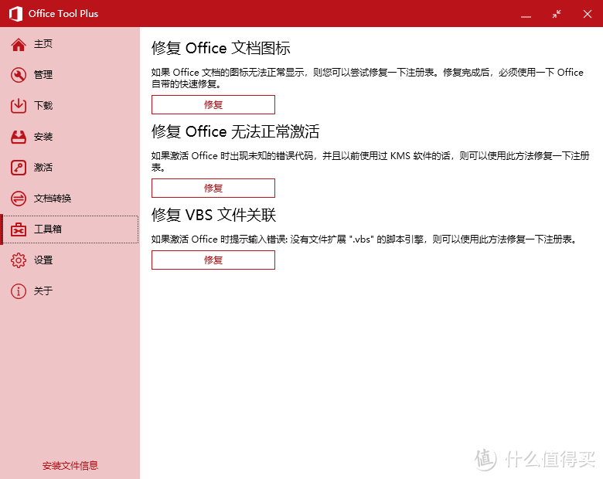
Task: Close the Office Tool Plus window
Action: [588, 14]
